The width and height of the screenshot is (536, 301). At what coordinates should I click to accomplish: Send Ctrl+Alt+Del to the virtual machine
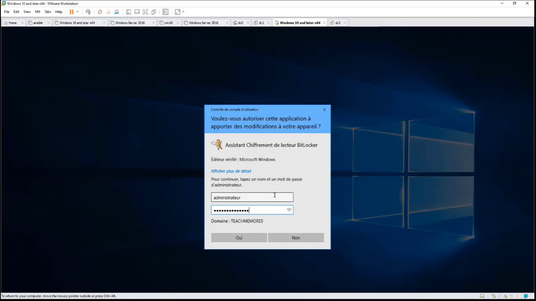88,12
